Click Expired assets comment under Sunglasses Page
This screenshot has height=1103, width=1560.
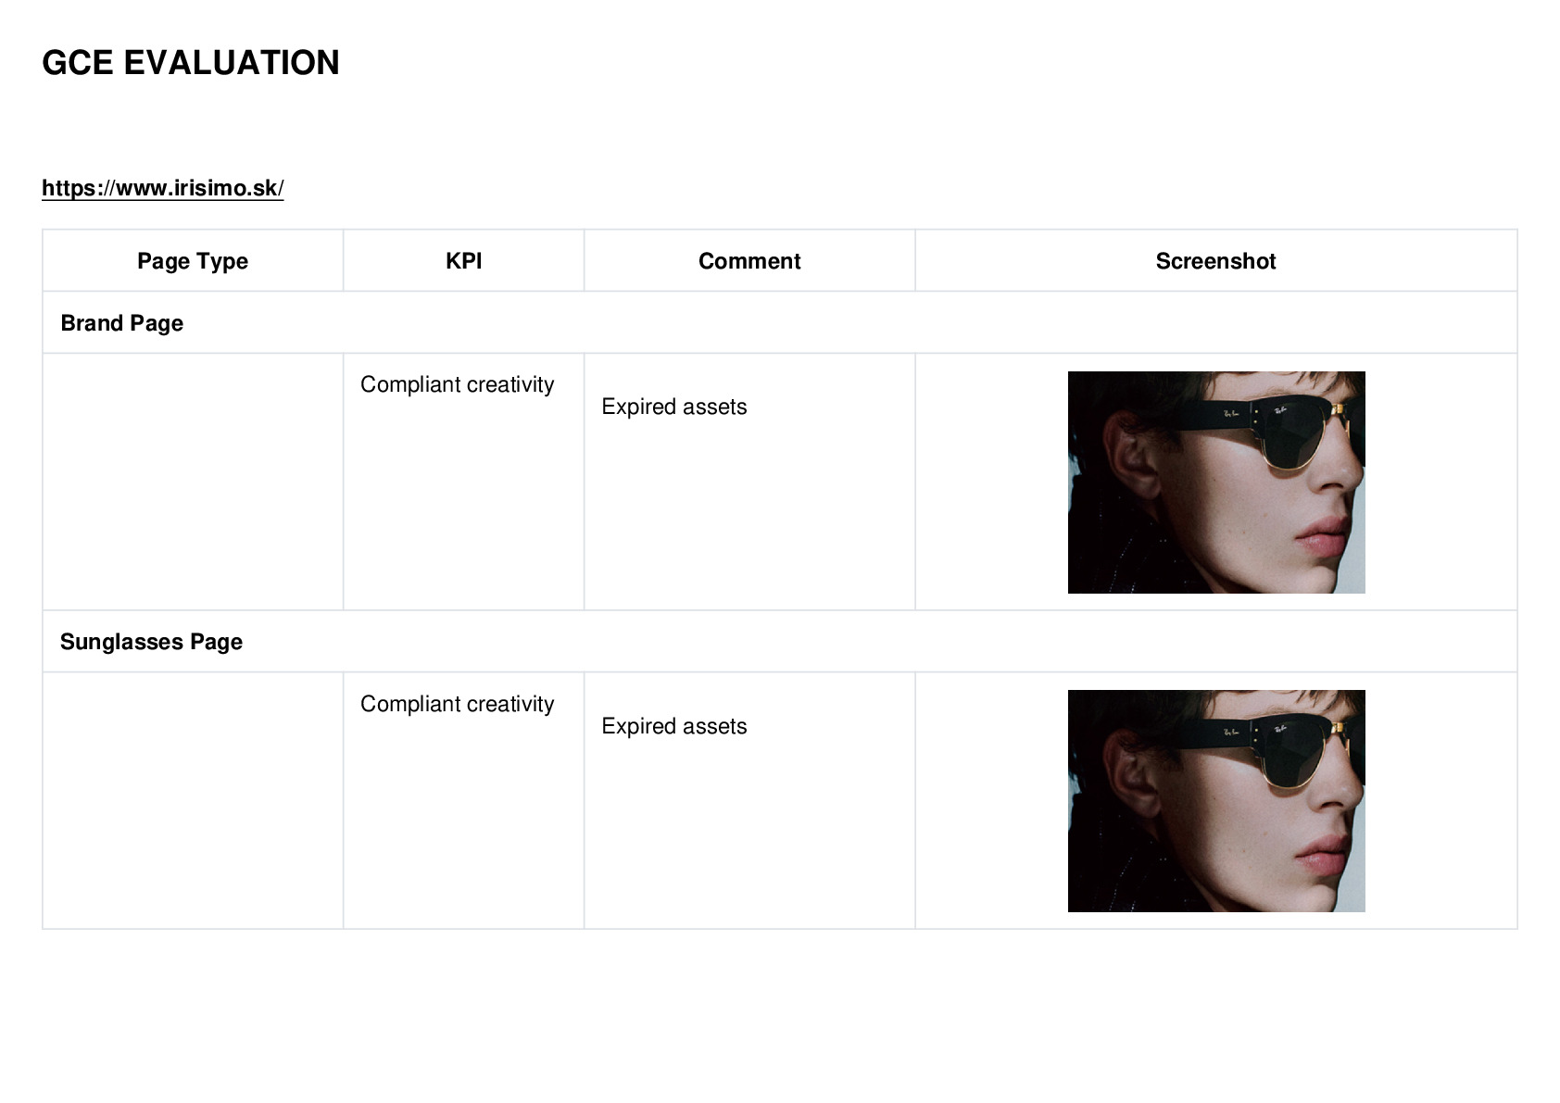[673, 726]
